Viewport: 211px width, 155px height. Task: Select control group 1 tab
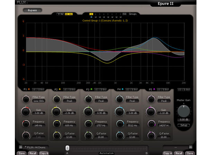coord(91,14)
